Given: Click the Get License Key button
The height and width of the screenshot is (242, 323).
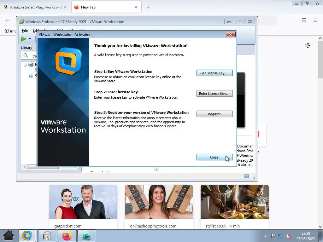Looking at the screenshot, I should point(214,73).
